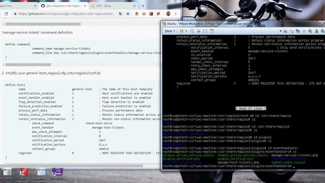Click 'submit_check_result' in terminal listing
The image size is (325, 183).
tap(288, 163)
